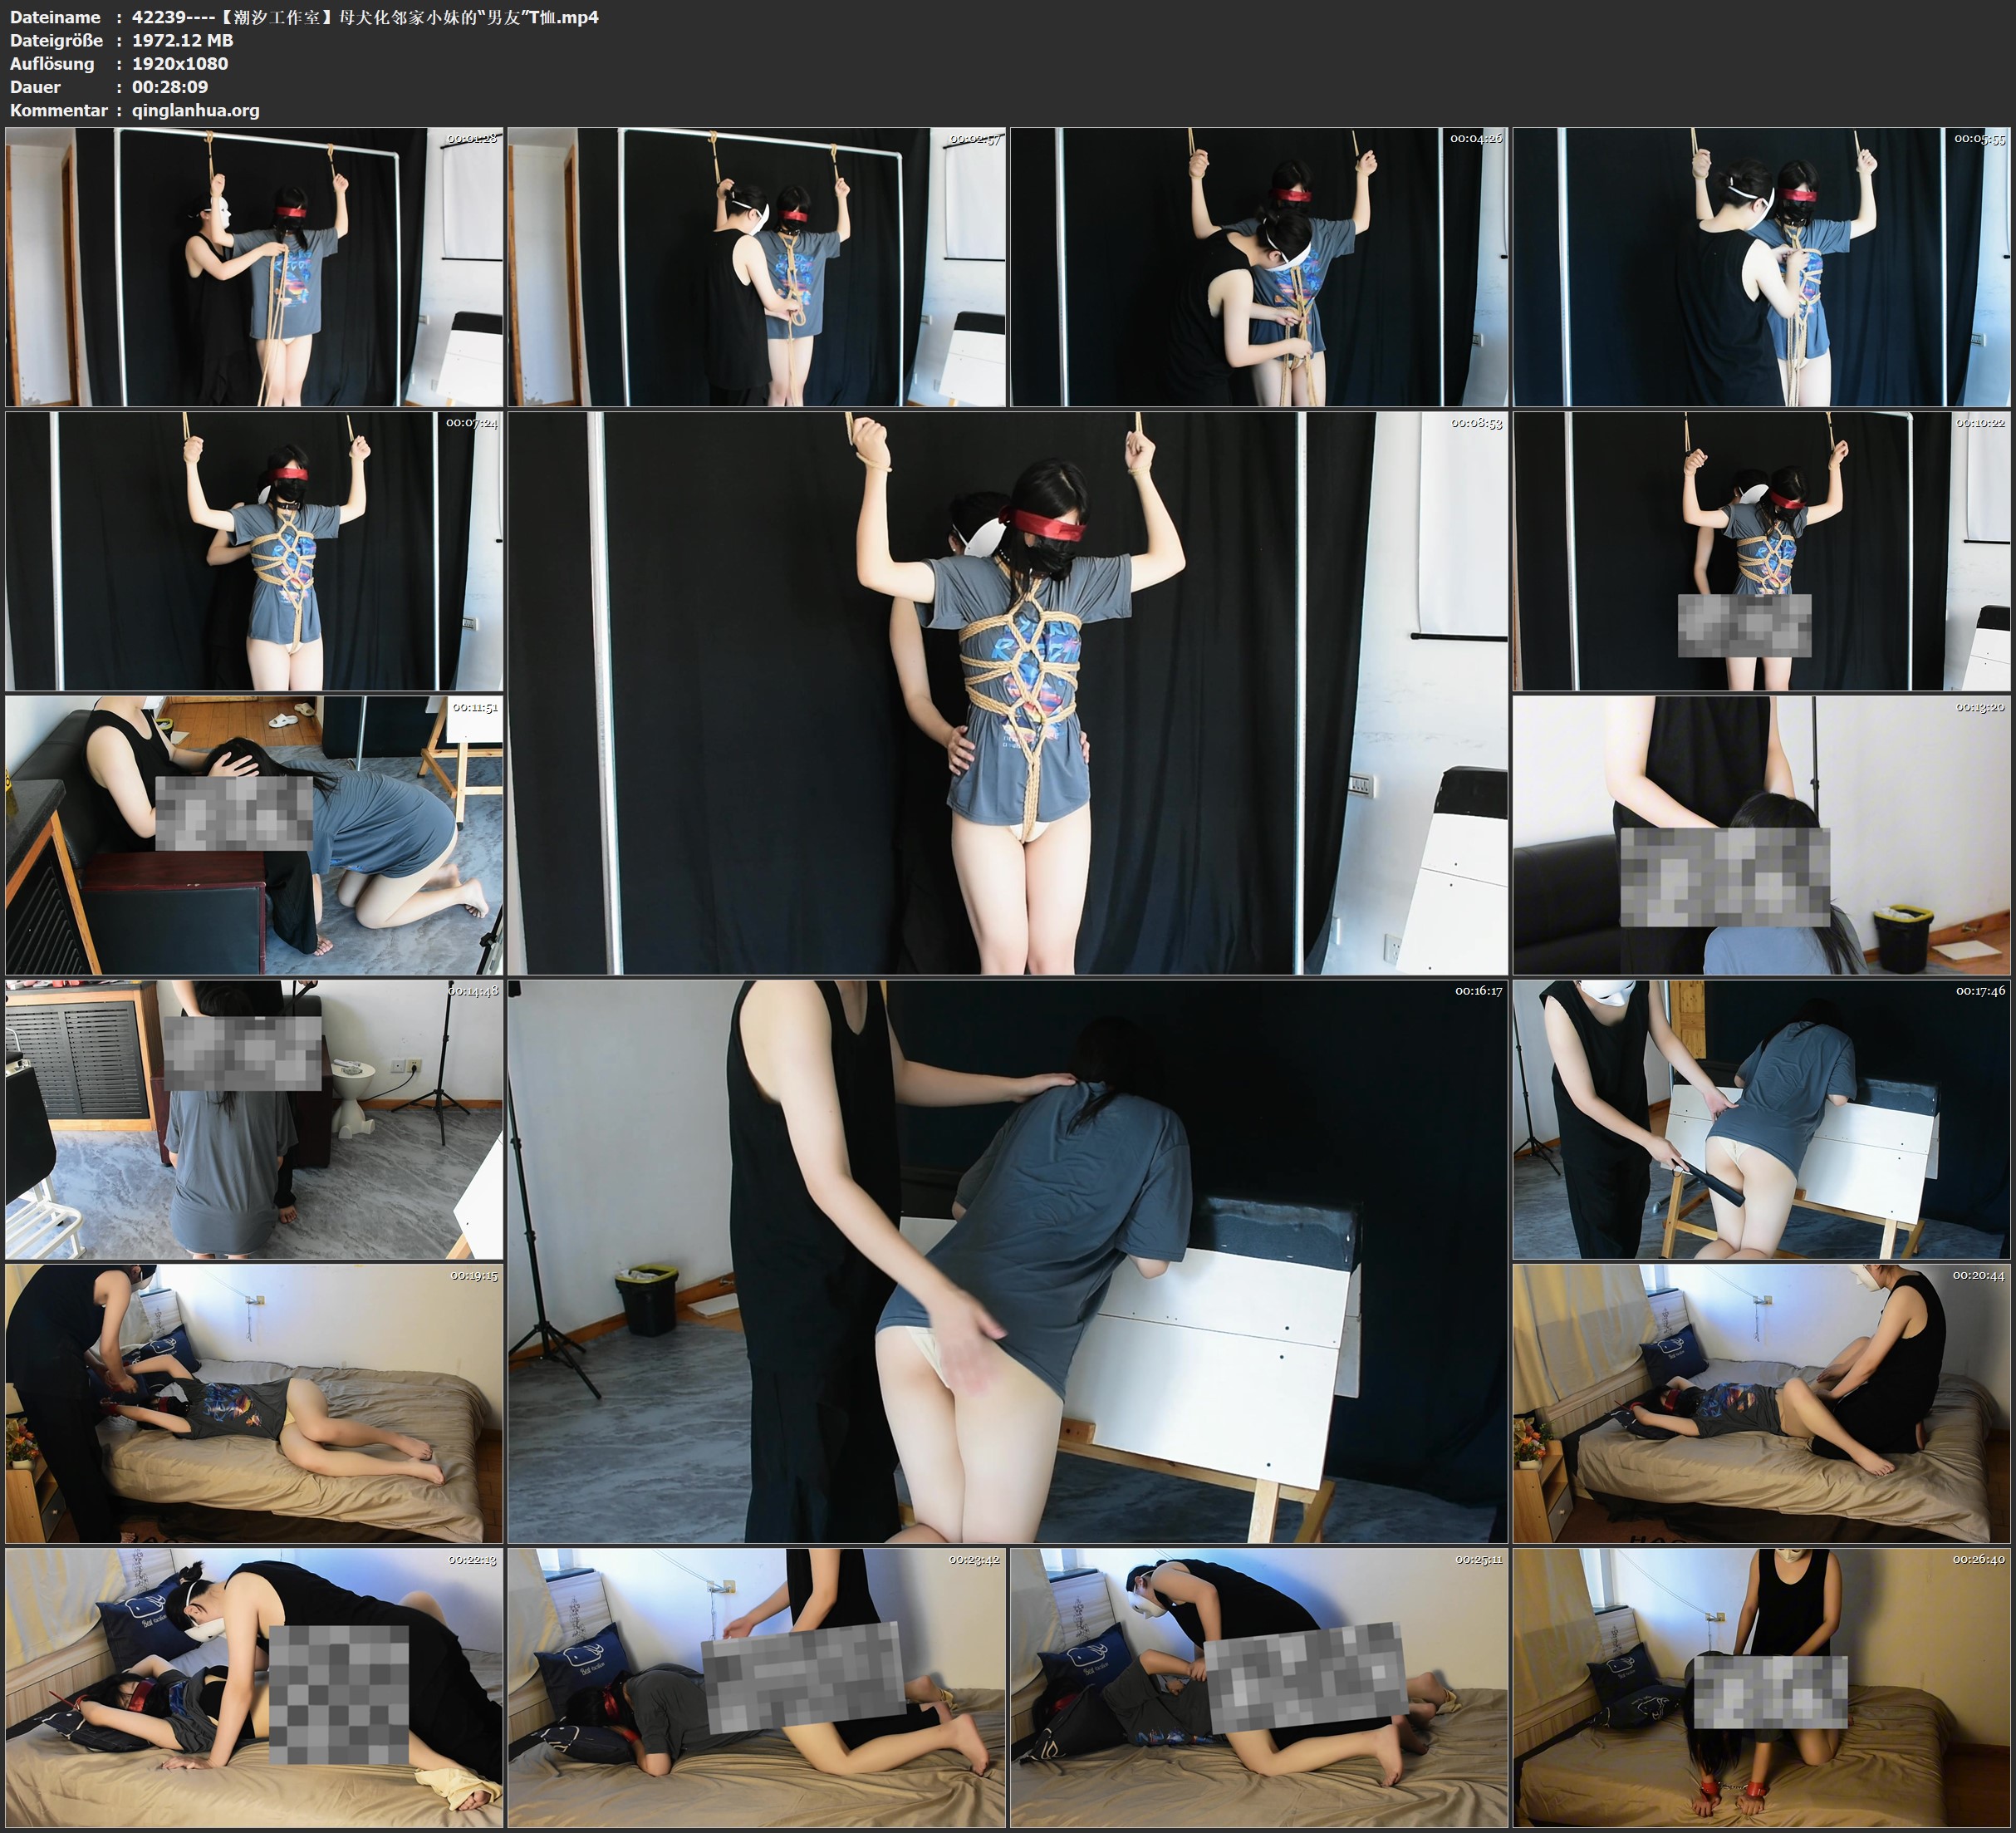Viewport: 2016px width, 1833px height.
Task: Select the Auflösung value 1920x1080
Action: tap(180, 63)
